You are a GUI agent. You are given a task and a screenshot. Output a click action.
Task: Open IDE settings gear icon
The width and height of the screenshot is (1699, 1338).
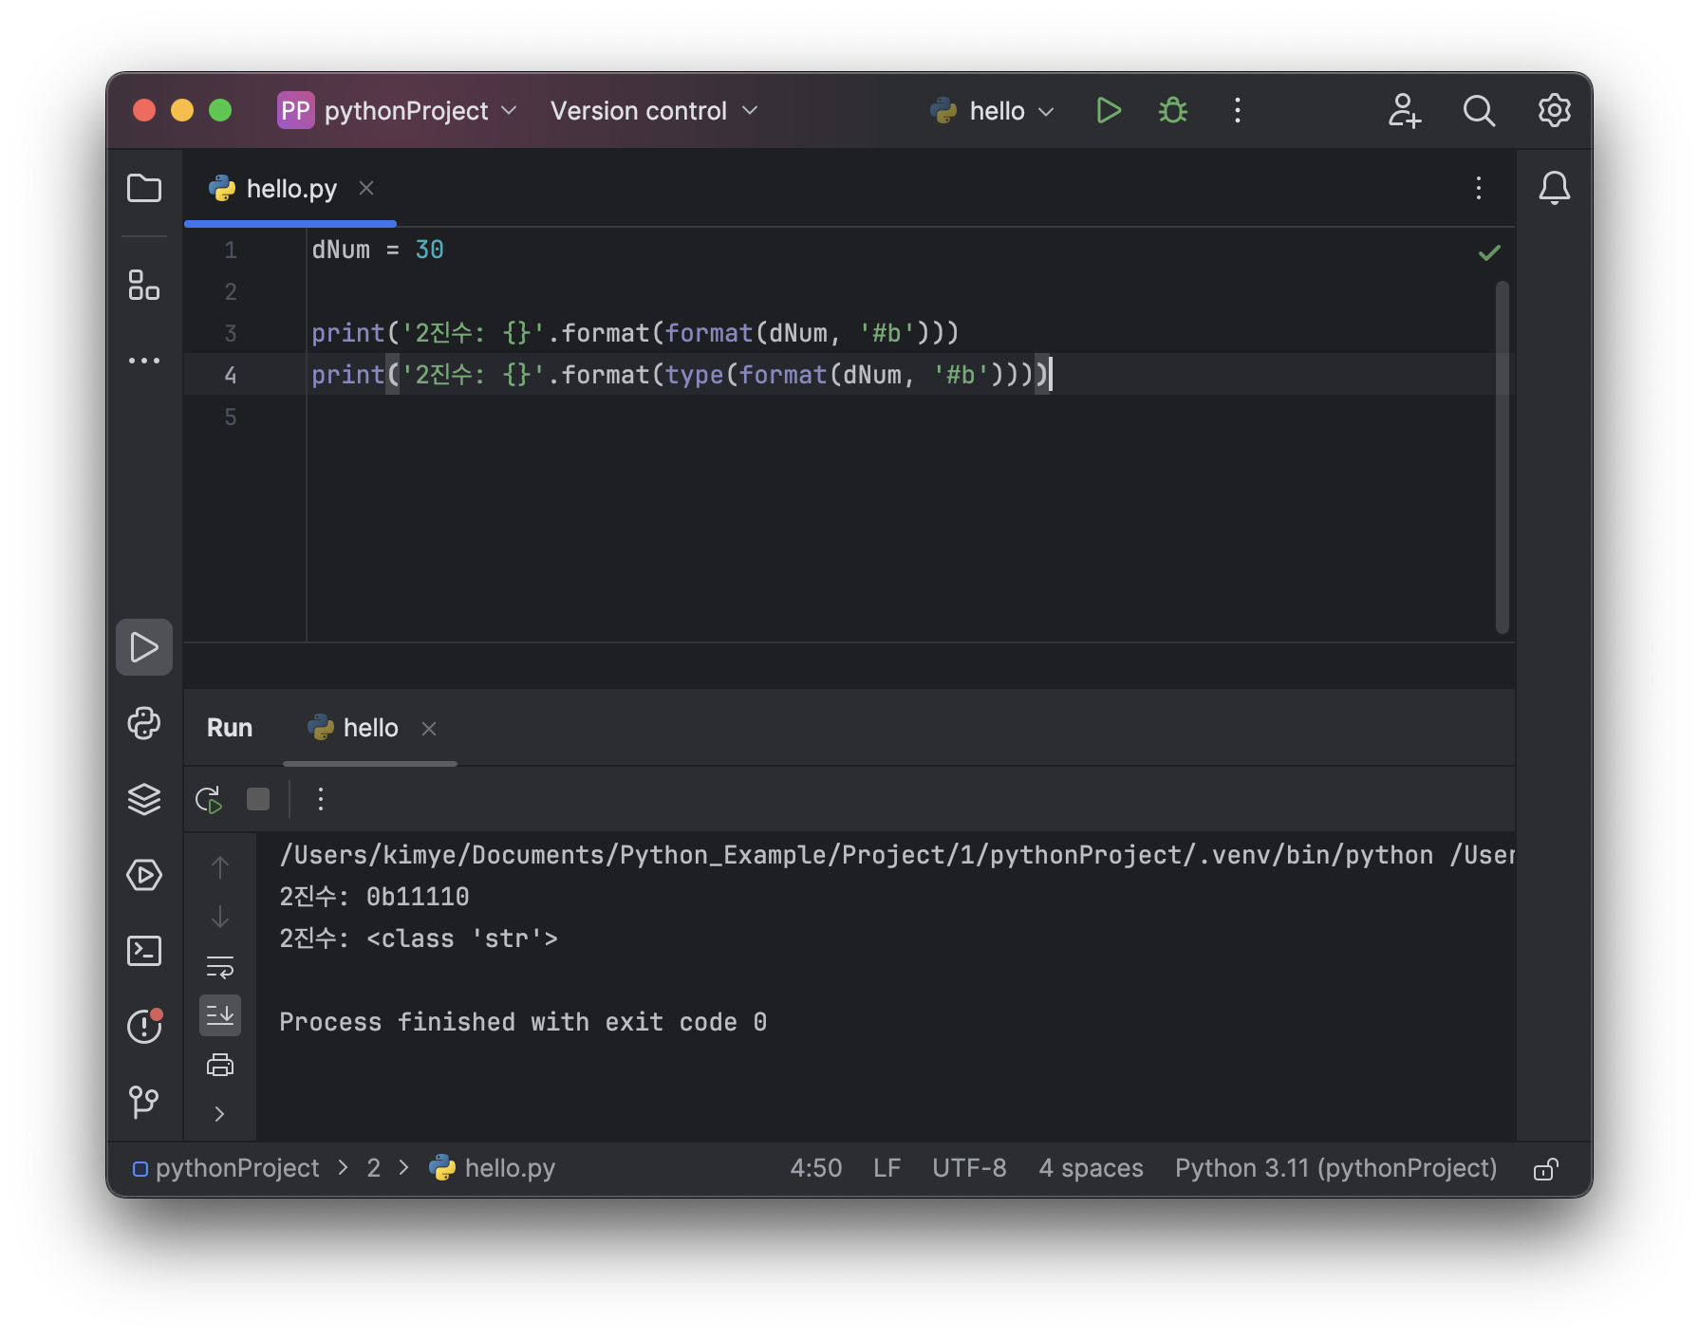[x=1554, y=111]
